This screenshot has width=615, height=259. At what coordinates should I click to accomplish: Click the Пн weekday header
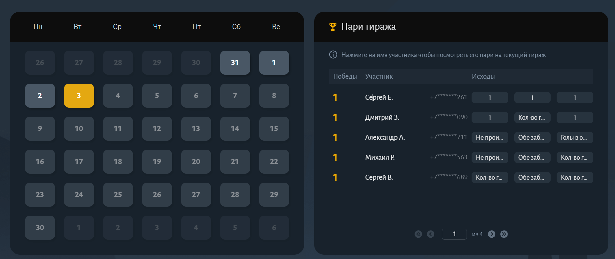point(38,27)
